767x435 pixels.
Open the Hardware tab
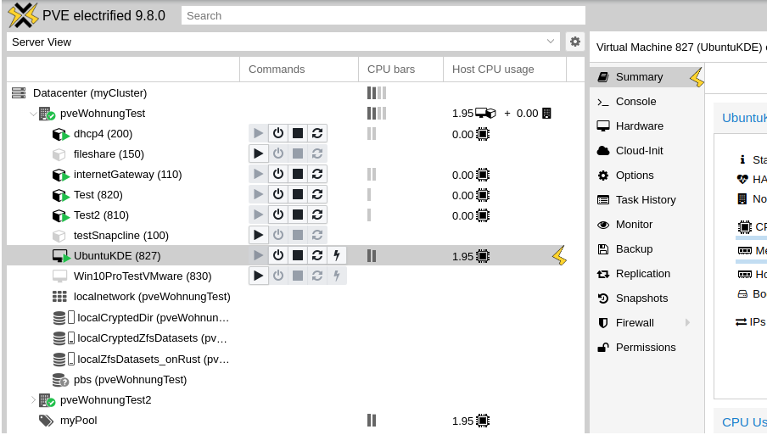[x=647, y=126]
